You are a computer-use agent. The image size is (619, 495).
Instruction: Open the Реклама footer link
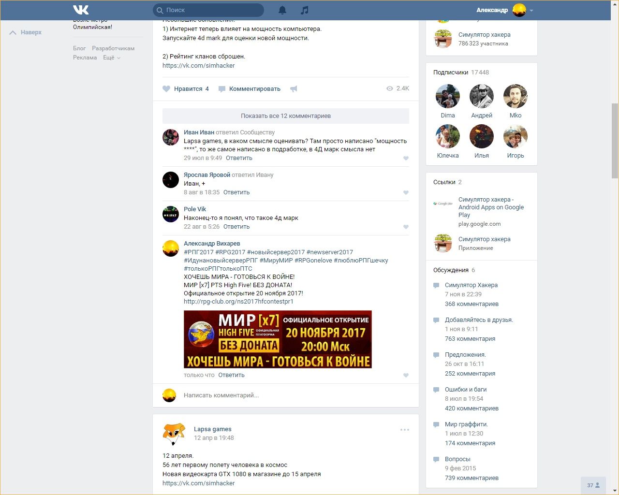[85, 58]
